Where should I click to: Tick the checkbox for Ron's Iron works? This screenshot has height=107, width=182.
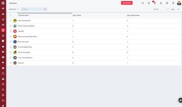10,42
